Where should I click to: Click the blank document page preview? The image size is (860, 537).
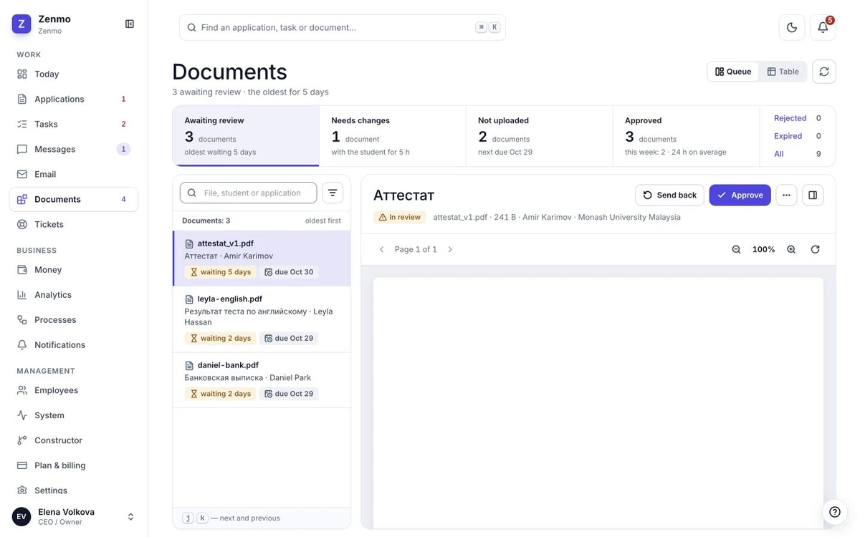click(598, 402)
